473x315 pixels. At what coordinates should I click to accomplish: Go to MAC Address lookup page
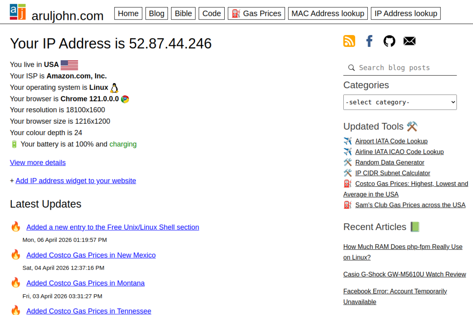328,14
